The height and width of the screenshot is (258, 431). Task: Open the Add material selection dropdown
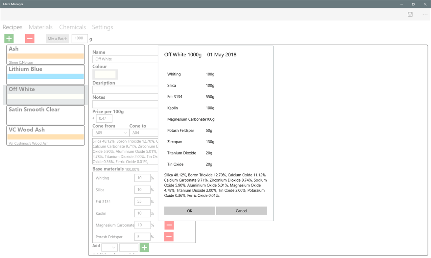tap(109, 247)
